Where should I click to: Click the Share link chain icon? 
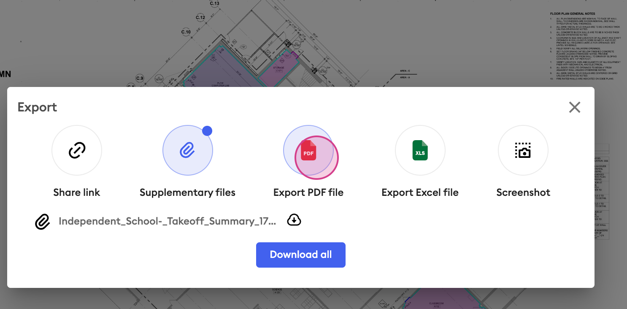point(77,150)
